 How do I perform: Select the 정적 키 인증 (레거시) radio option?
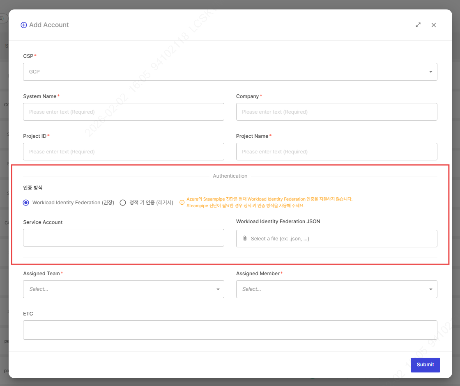[123, 203]
